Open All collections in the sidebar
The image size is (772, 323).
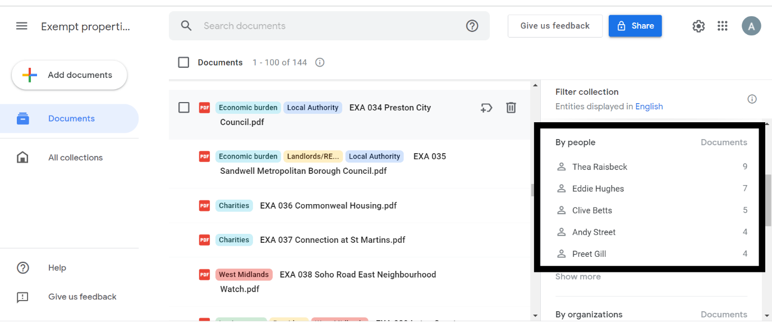[75, 158]
